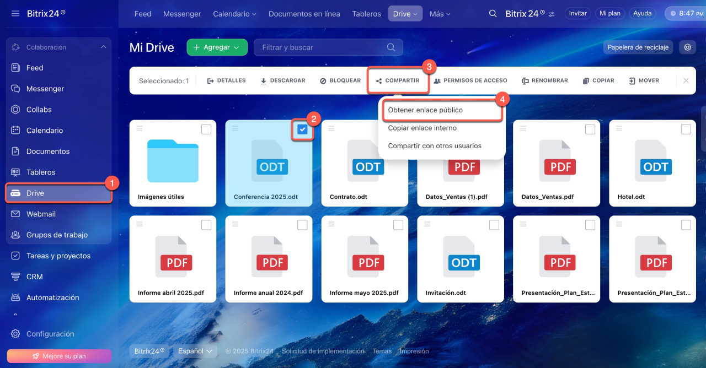Click the Bloquear lock action
Image resolution: width=706 pixels, height=368 pixels.
pyautogui.click(x=340, y=80)
